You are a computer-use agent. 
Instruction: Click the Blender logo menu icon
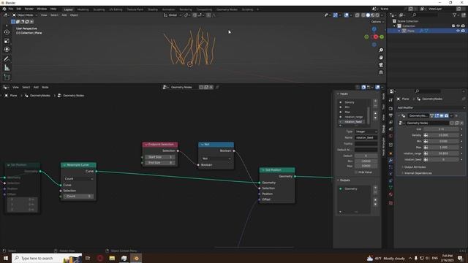pyautogui.click(x=4, y=9)
